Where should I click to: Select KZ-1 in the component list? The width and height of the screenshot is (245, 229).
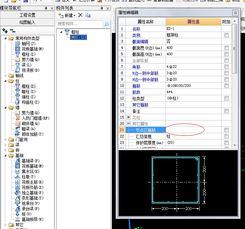[x=79, y=37]
